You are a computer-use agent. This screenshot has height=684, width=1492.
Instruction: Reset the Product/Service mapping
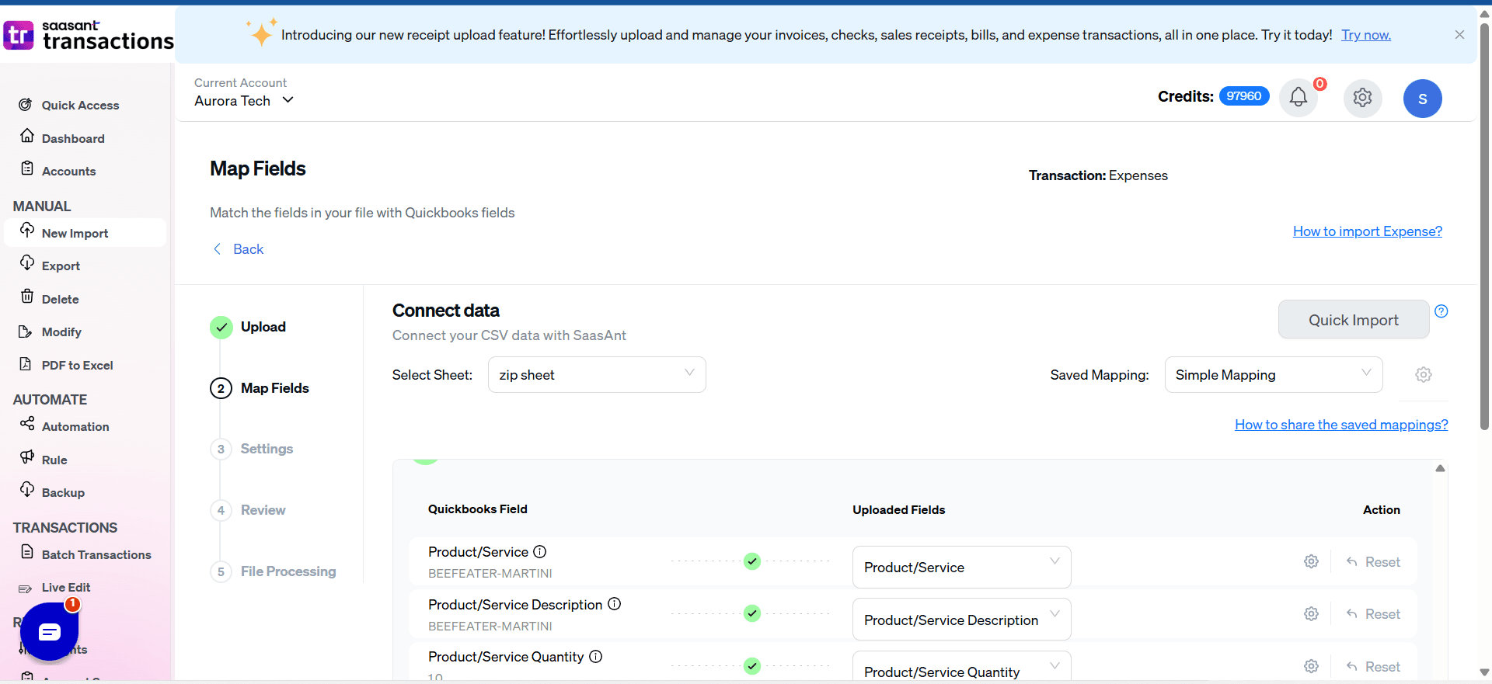[x=1373, y=562]
